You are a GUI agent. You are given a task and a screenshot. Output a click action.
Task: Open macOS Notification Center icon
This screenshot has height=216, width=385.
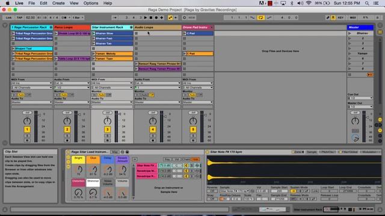click(x=376, y=3)
